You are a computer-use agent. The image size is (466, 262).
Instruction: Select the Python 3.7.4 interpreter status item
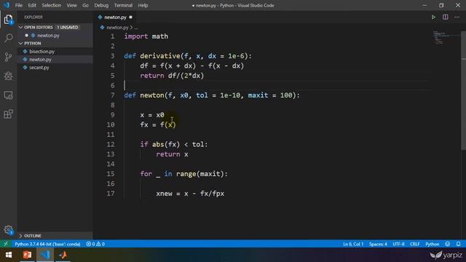click(47, 244)
